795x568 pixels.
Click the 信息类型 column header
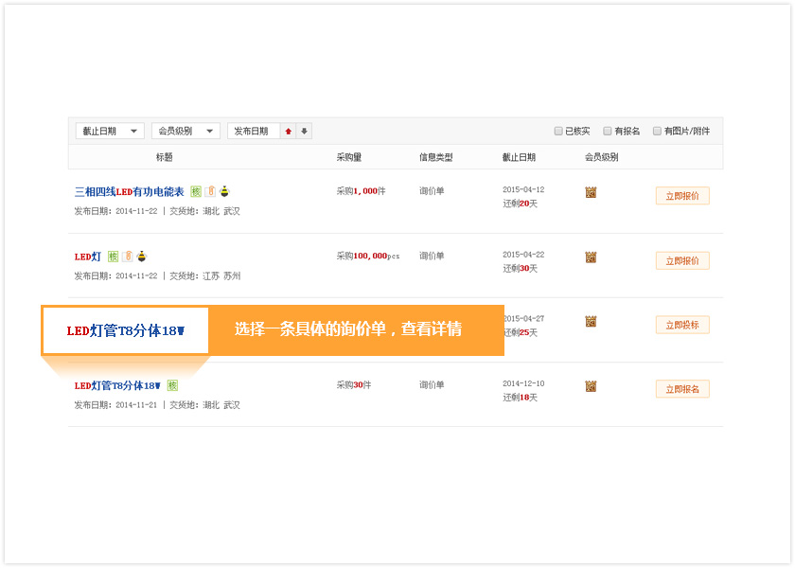(435, 157)
